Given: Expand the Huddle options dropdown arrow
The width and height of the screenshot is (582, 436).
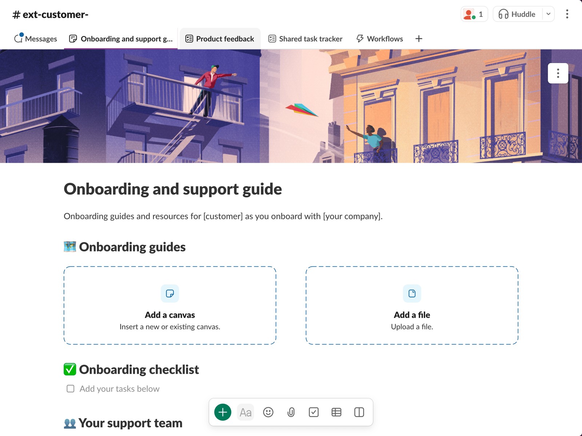Looking at the screenshot, I should pyautogui.click(x=548, y=14).
